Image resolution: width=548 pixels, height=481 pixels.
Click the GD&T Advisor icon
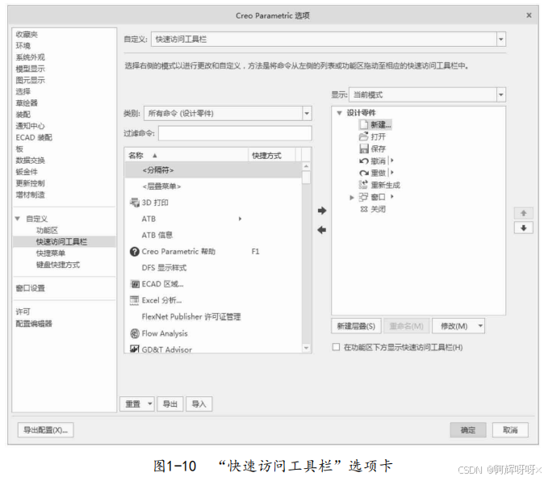click(x=135, y=349)
